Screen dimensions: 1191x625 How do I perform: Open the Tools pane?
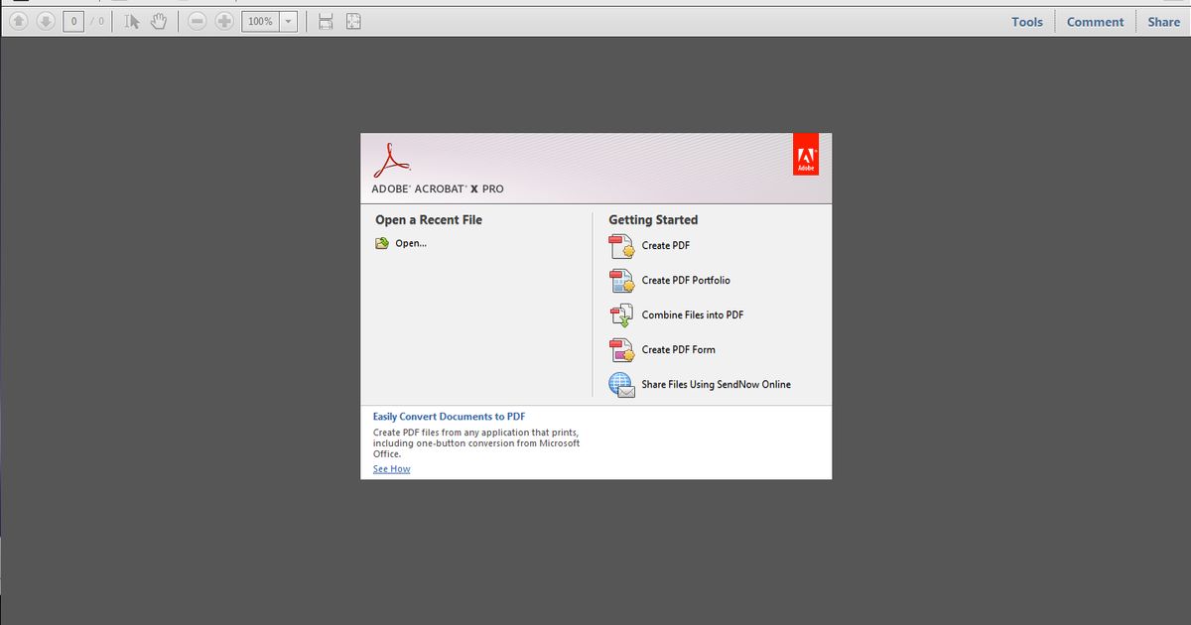point(1027,22)
